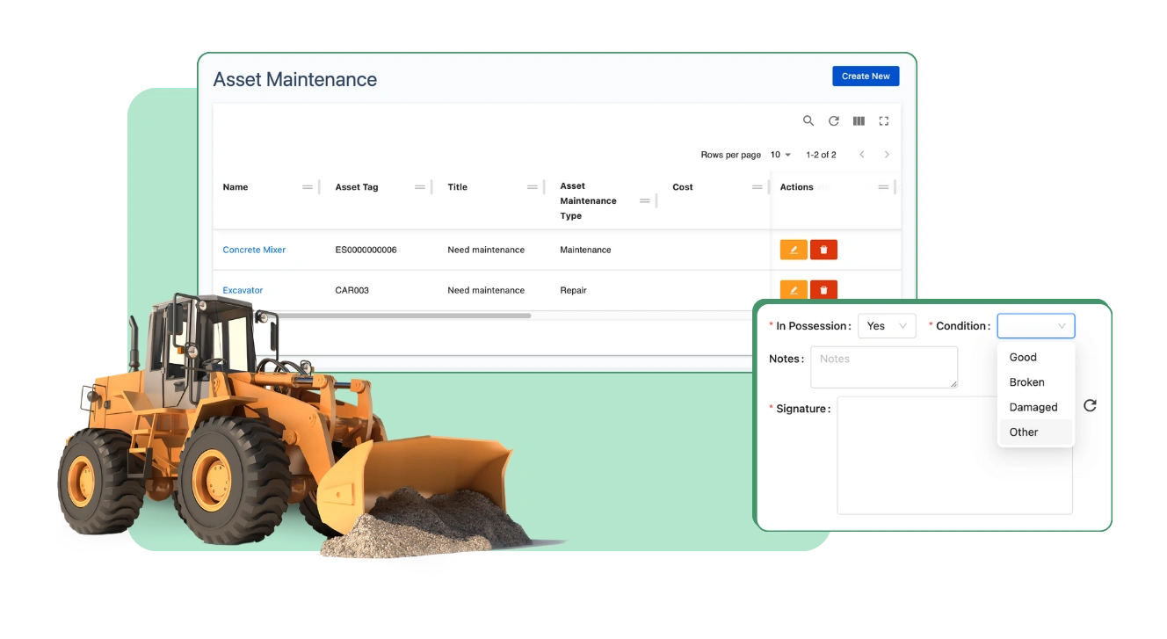The width and height of the screenshot is (1167, 639).
Task: Open the column visibility icon
Action: [x=859, y=121]
